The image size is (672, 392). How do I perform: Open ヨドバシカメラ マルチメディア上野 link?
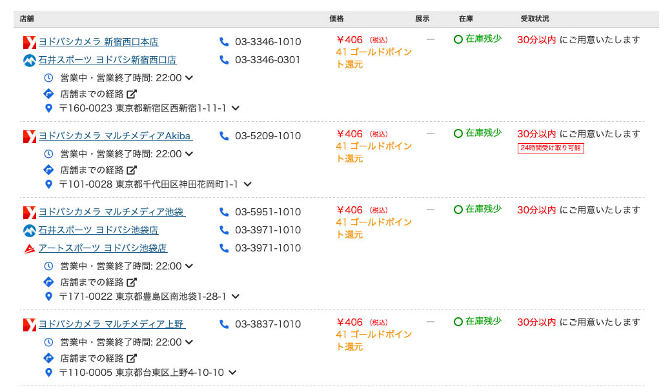(x=112, y=324)
